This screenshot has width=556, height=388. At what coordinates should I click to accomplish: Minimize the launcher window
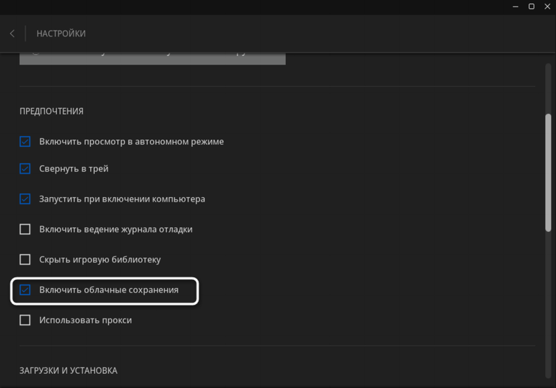pyautogui.click(x=515, y=7)
